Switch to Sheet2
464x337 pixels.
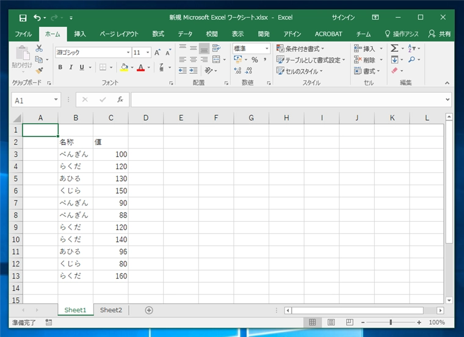tap(111, 310)
